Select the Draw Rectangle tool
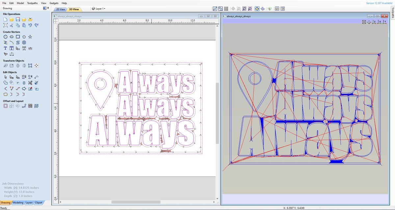 tap(17, 37)
